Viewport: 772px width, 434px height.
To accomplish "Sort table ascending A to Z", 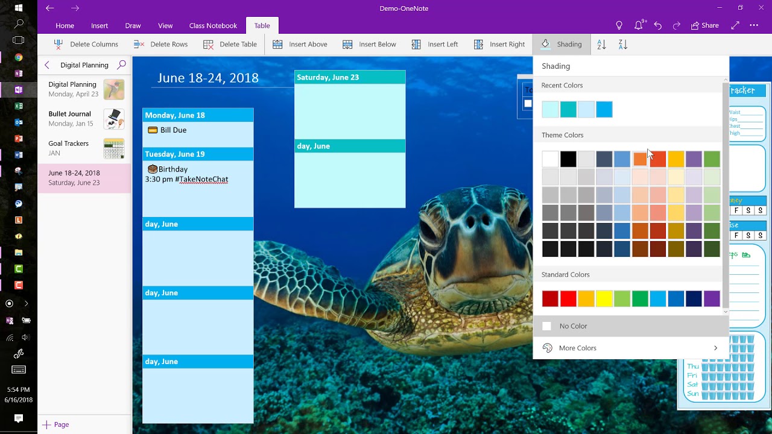I will click(601, 44).
